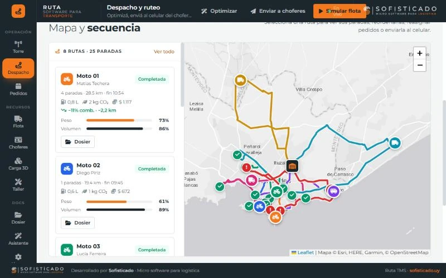Viewport: 446px width, 278px height.
Task: Click driver name Diego Píriz
Action: click(88, 173)
